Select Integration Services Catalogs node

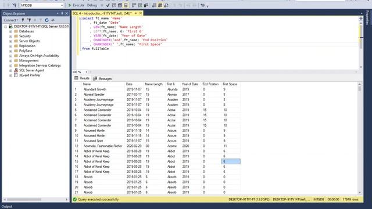coord(40,66)
